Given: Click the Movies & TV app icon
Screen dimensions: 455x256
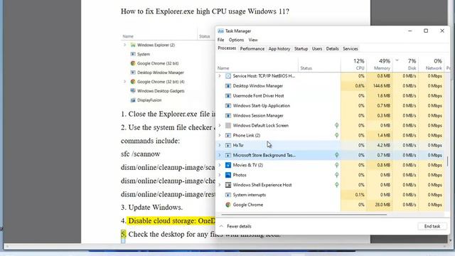Looking at the screenshot, I should [x=228, y=165].
